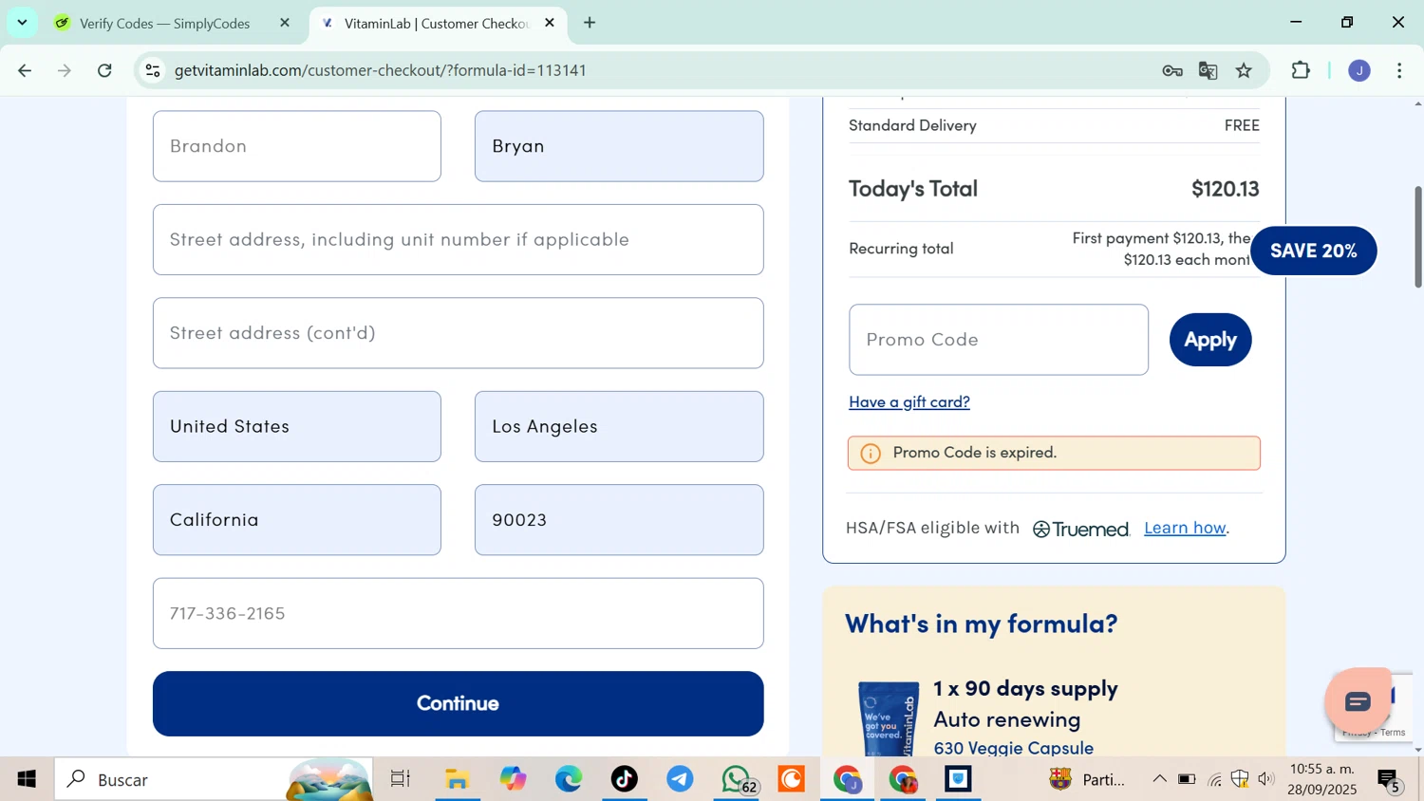
Task: Focus the first name field Brandon
Action: click(297, 146)
